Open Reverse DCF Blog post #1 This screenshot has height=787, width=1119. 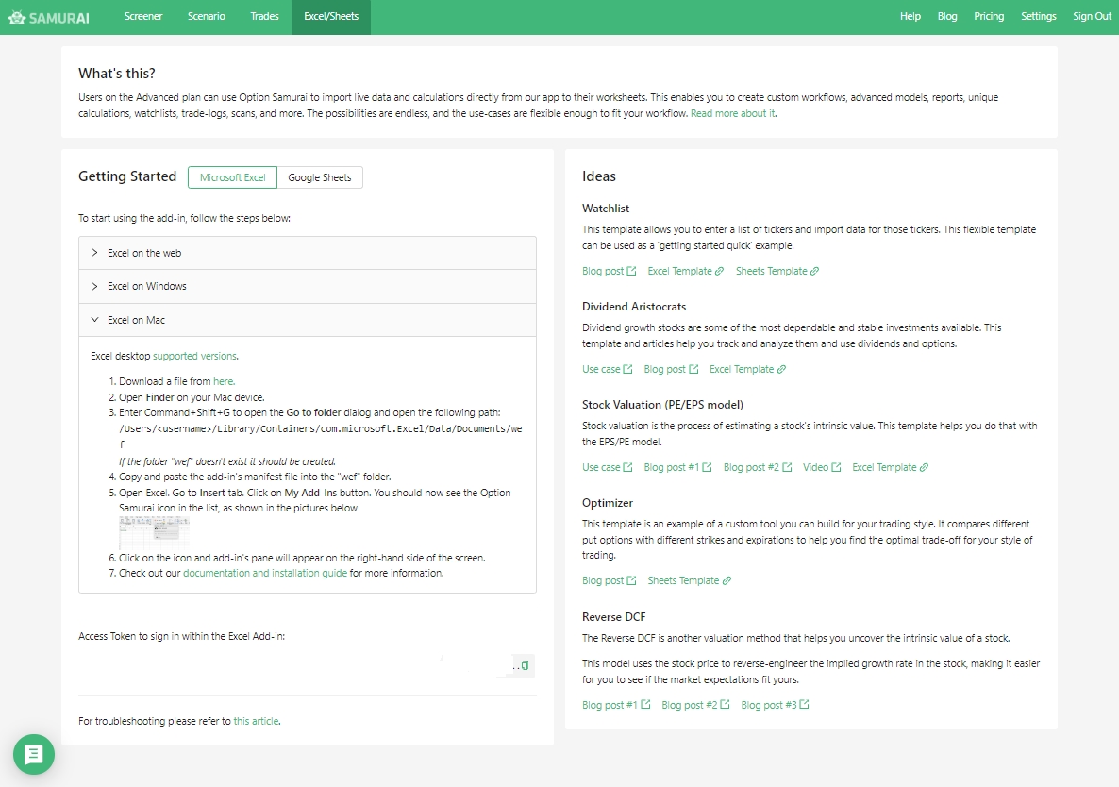616,705
